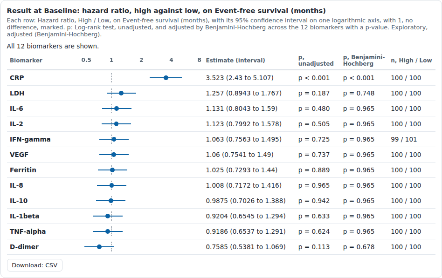
Task: Click estimate 1.257 (0.8943 to 1.767)
Action: (243, 93)
